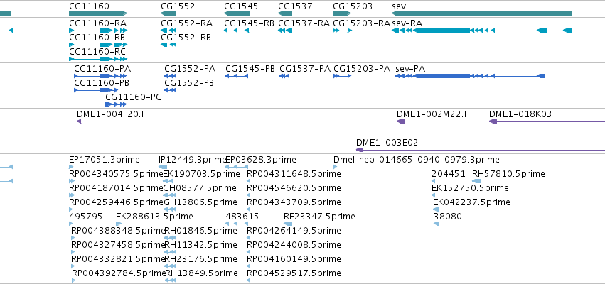Click the RP004264149.5prime label
The width and height of the screenshot is (605, 284).
tap(294, 231)
